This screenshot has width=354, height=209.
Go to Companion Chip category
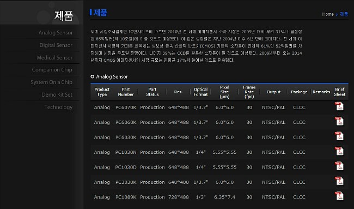[x=52, y=70]
